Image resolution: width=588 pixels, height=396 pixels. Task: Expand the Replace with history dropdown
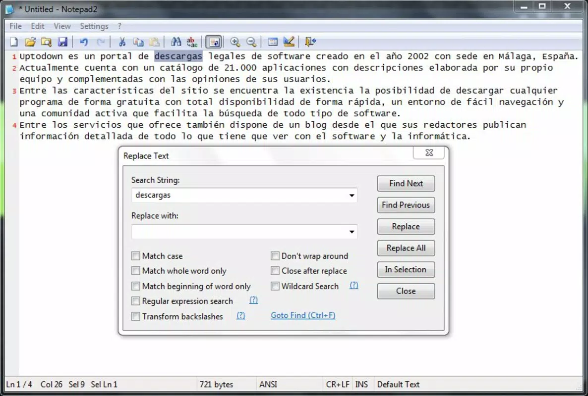(x=352, y=232)
